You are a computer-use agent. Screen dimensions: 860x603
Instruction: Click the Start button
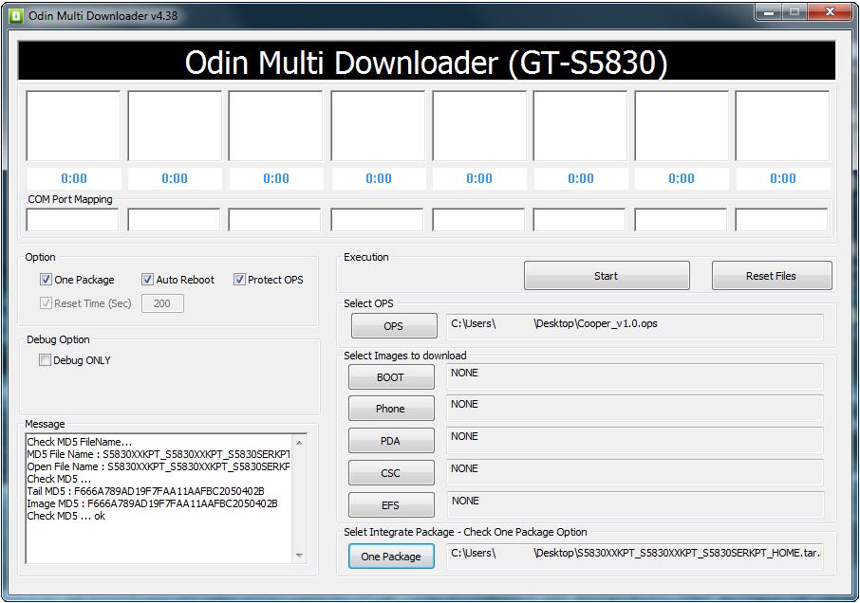[x=607, y=276]
